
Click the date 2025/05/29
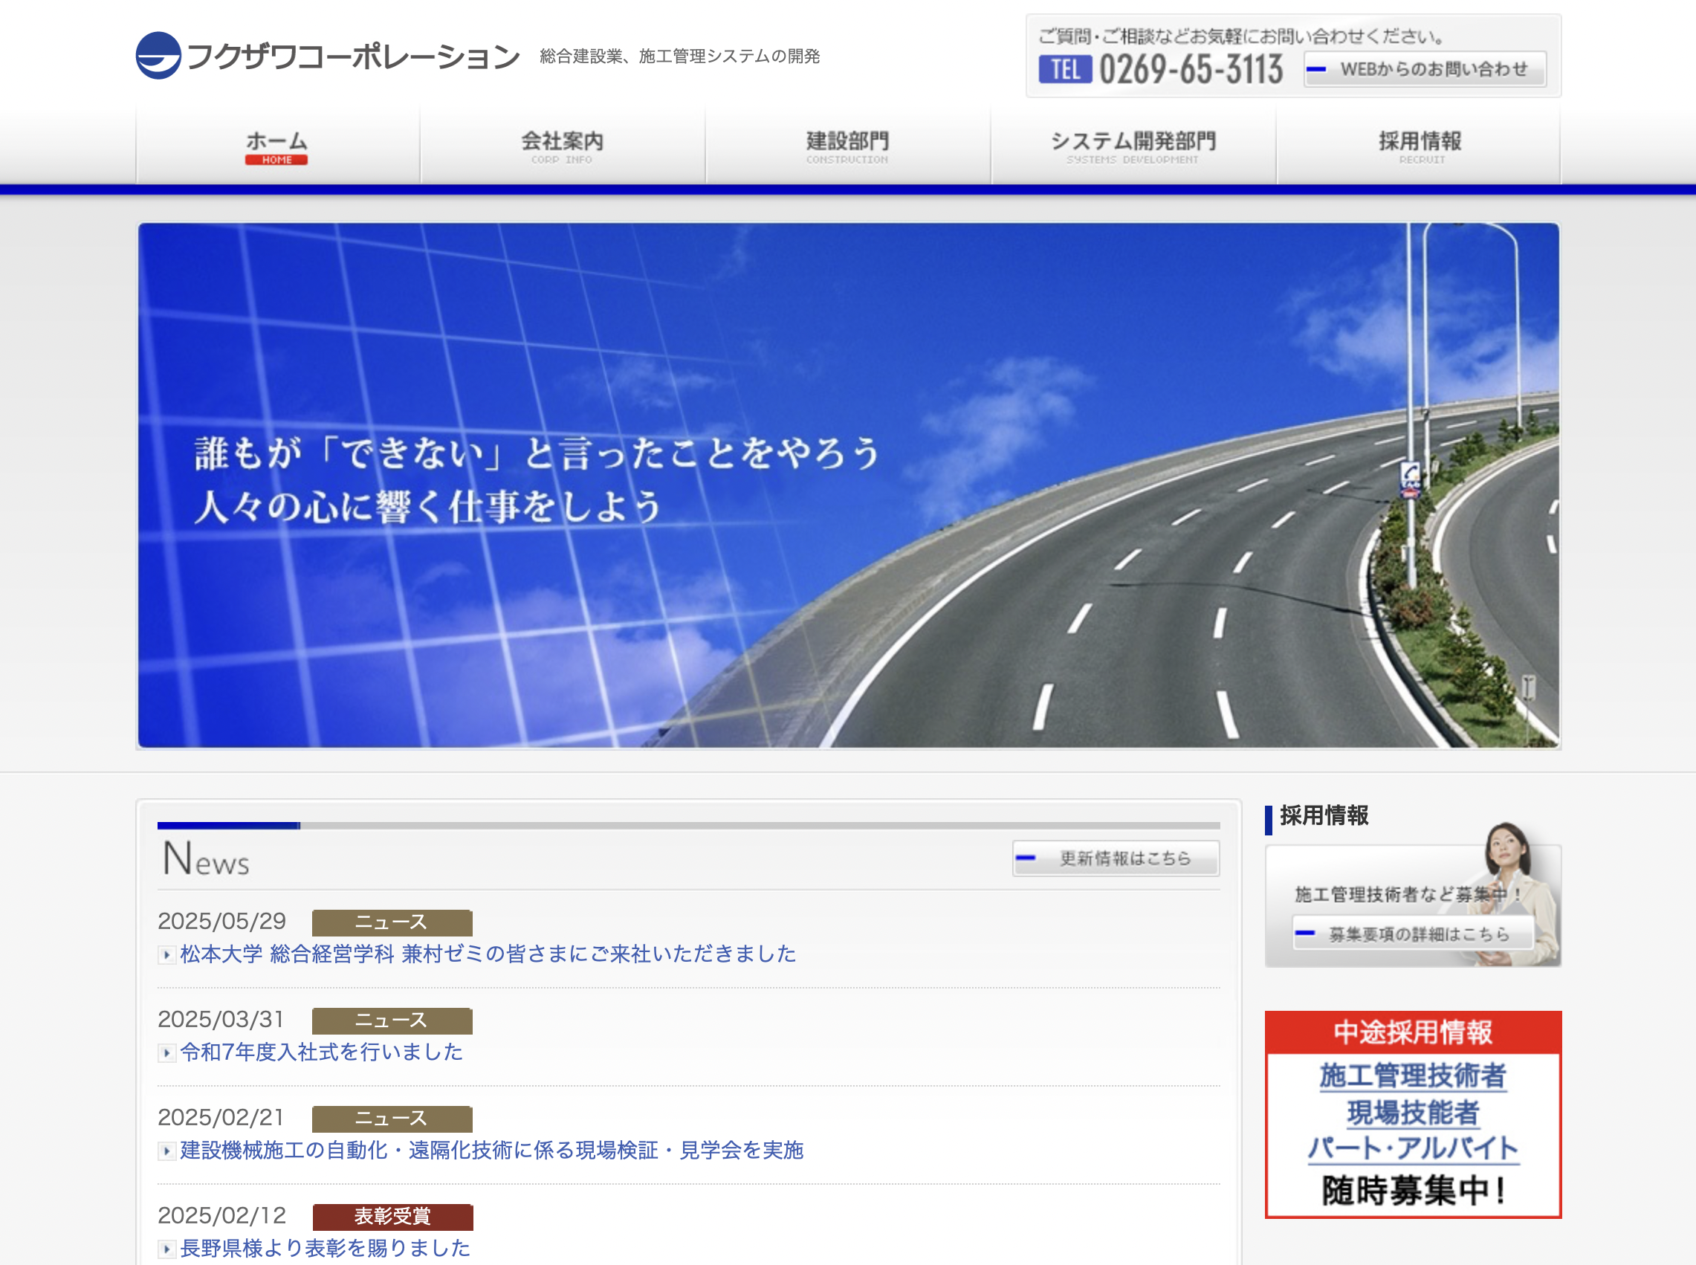click(x=222, y=921)
